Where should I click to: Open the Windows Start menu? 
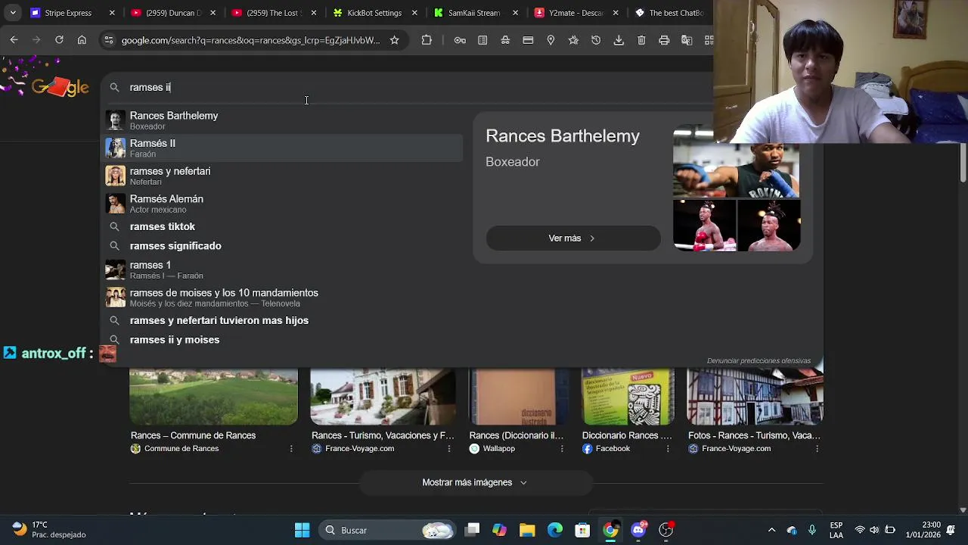302,530
